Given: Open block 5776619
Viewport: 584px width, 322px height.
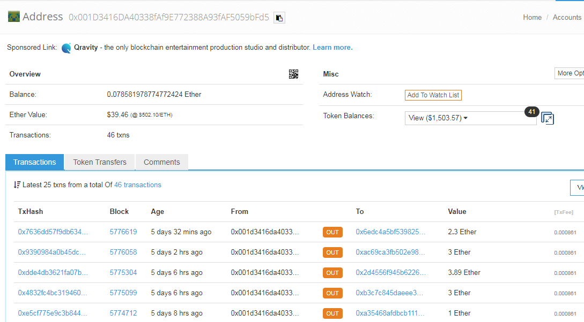Looking at the screenshot, I should 123,232.
